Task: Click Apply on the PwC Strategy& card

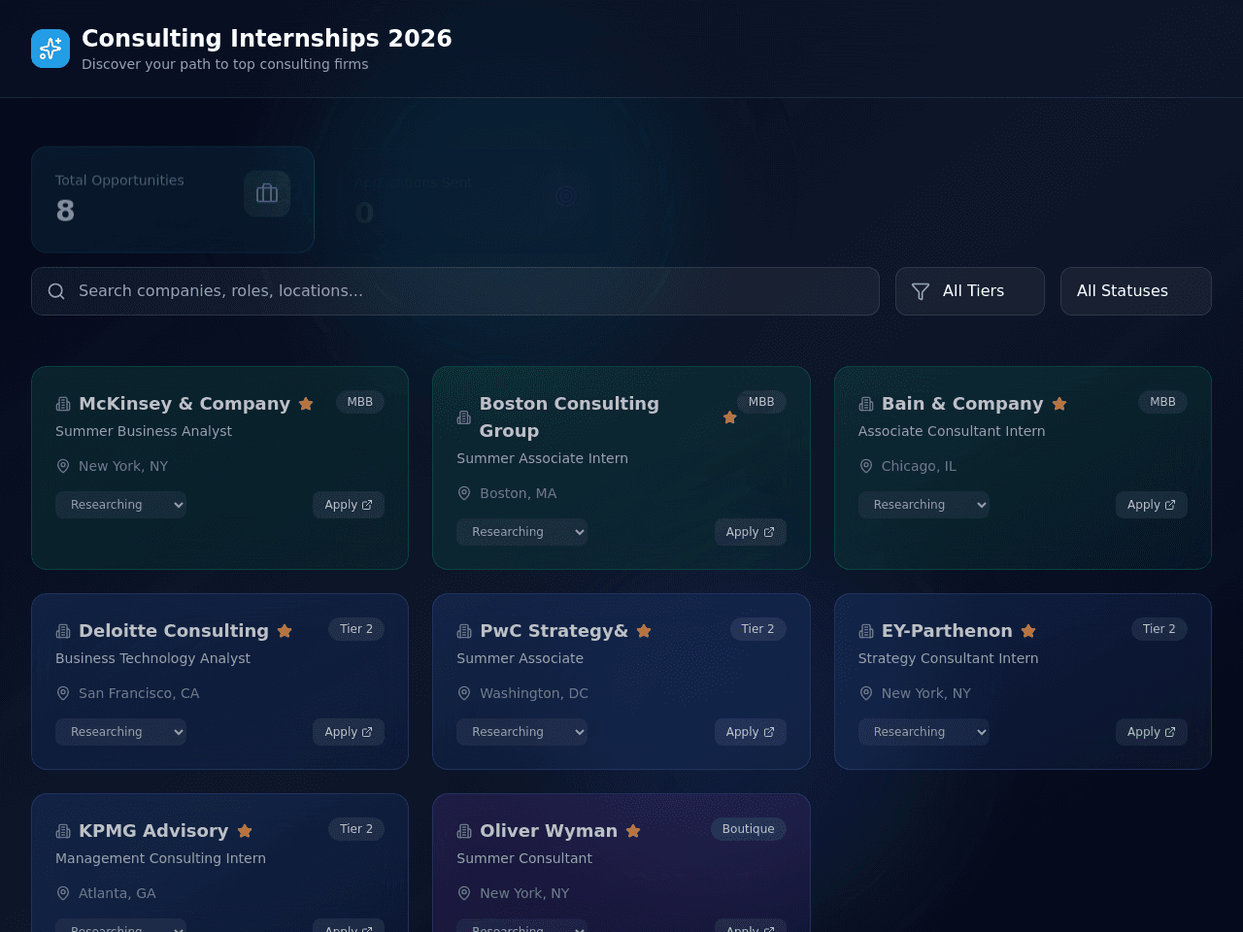Action: tap(750, 732)
